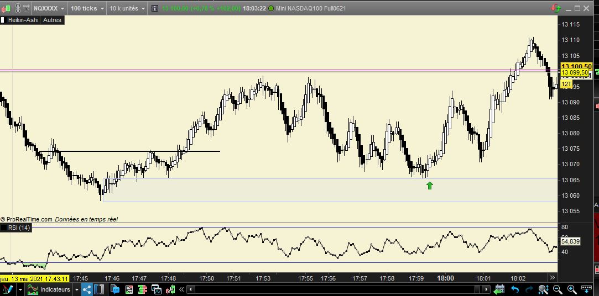Click the Heikin-Ashi label

click(23, 20)
